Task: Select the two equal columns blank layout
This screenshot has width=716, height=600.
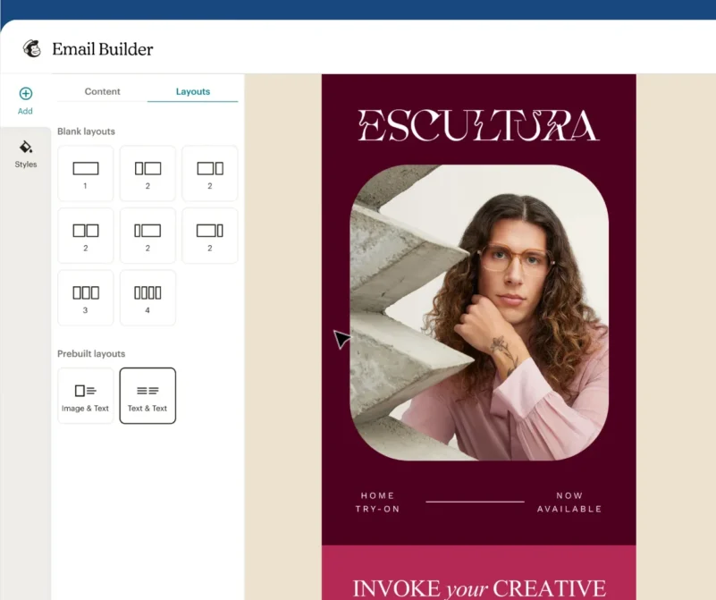Action: coord(86,235)
